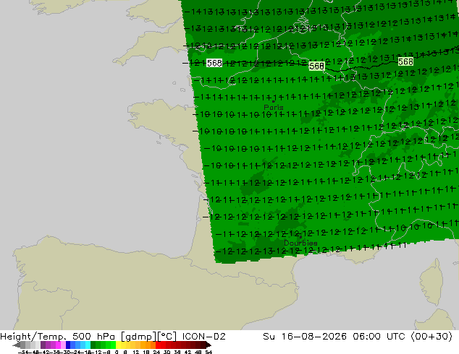Pick the yellow swatch on the temperature scale
Image resolution: width=459 pixels, height=354 pixels.
[119, 345]
